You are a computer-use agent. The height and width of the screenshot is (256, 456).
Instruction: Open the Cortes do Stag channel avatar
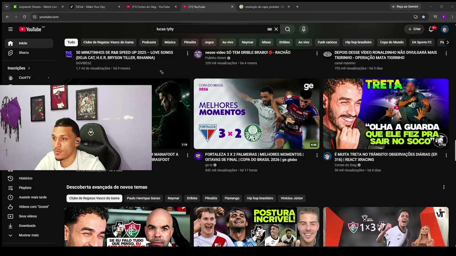coord(327,156)
